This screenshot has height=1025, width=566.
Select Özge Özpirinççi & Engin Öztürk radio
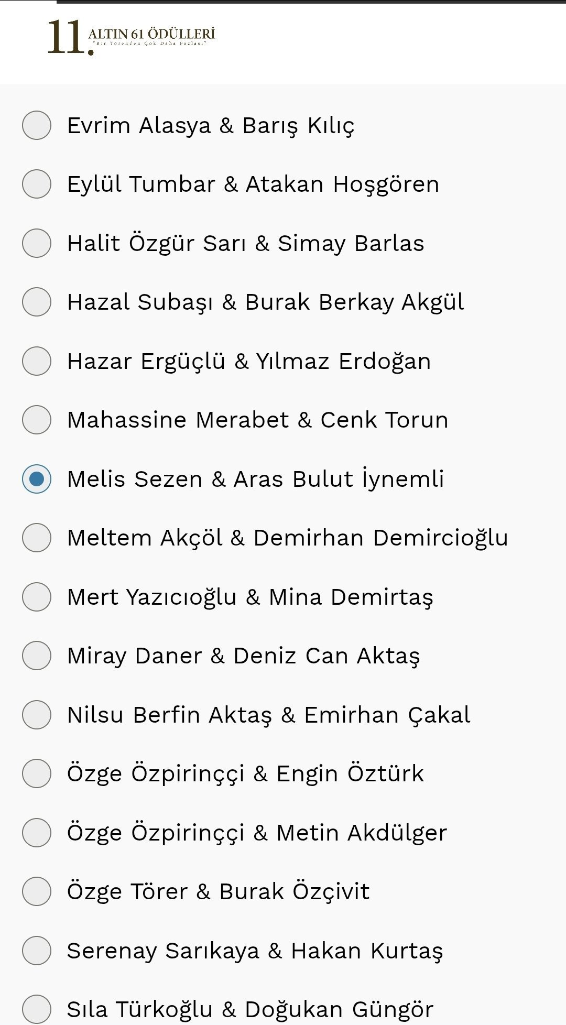(37, 773)
